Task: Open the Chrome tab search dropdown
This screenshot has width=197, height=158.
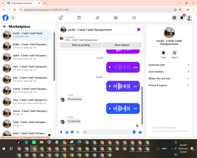Action: [3, 3]
